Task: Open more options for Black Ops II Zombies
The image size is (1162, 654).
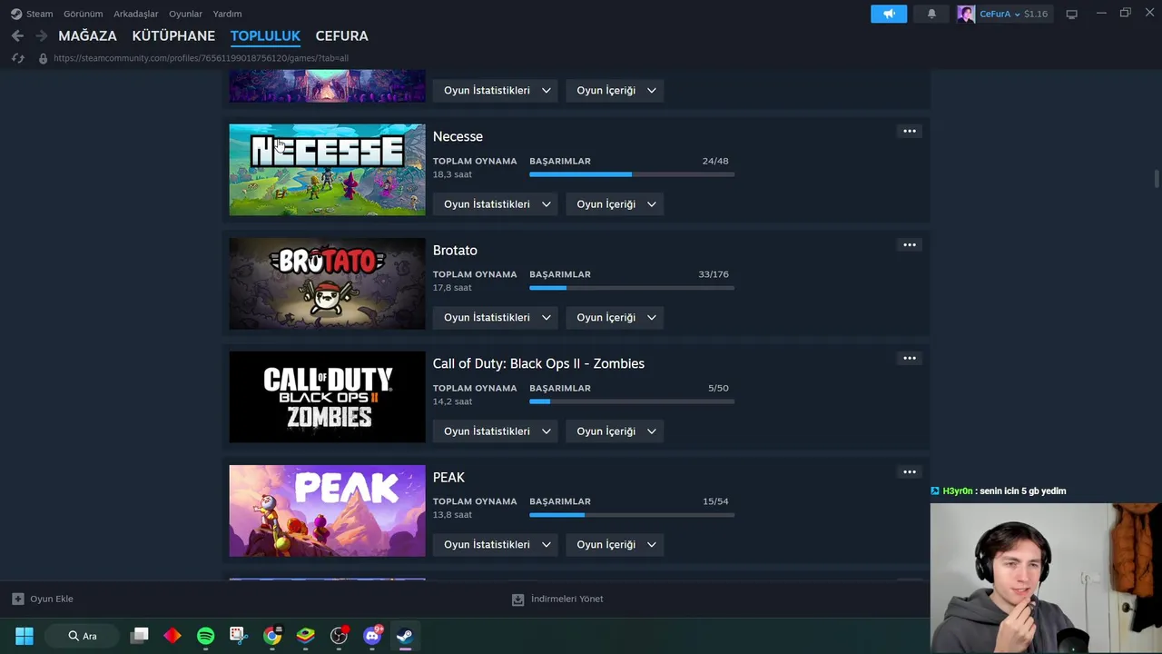Action: [x=910, y=358]
